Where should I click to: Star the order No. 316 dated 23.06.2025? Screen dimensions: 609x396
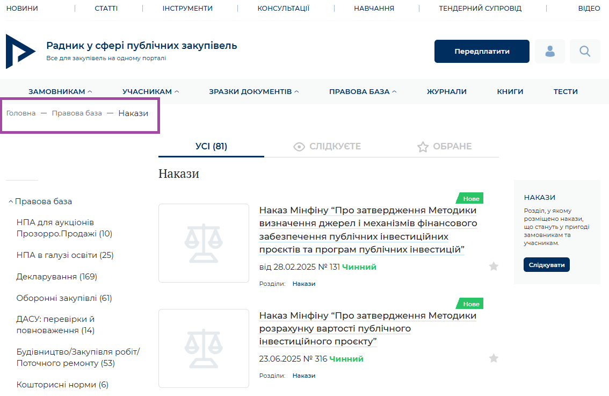tap(494, 358)
